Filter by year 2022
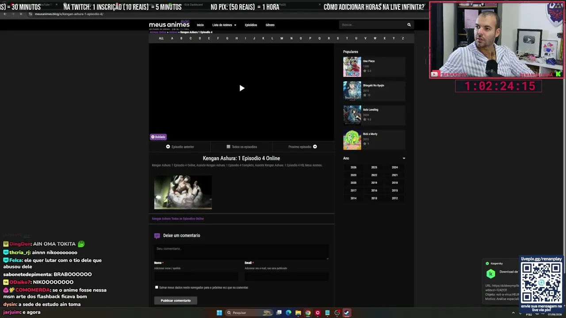The width and height of the screenshot is (566, 318). click(x=374, y=175)
